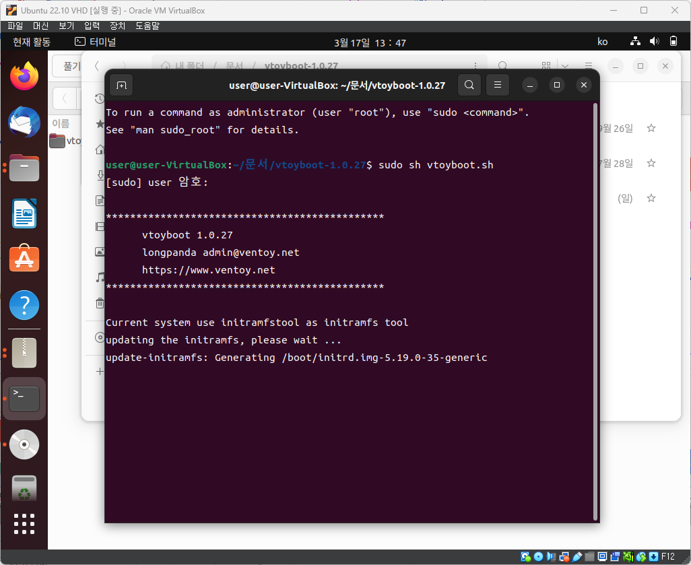Toggle grid view in the Files window

pos(546,66)
